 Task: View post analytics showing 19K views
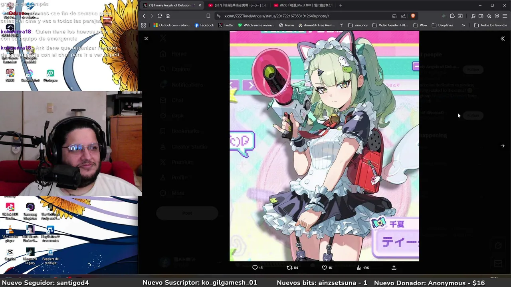362,268
